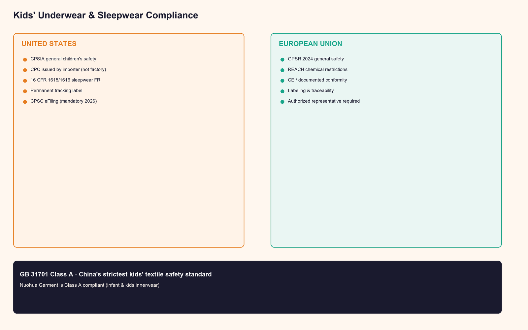
Task: Click 'CE / documented conformity' item
Action: (x=317, y=80)
